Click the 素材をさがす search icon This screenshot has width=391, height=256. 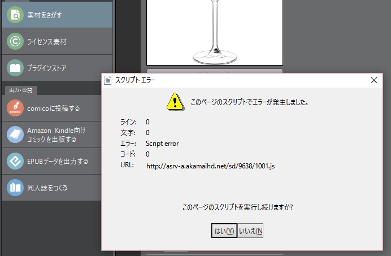[15, 15]
